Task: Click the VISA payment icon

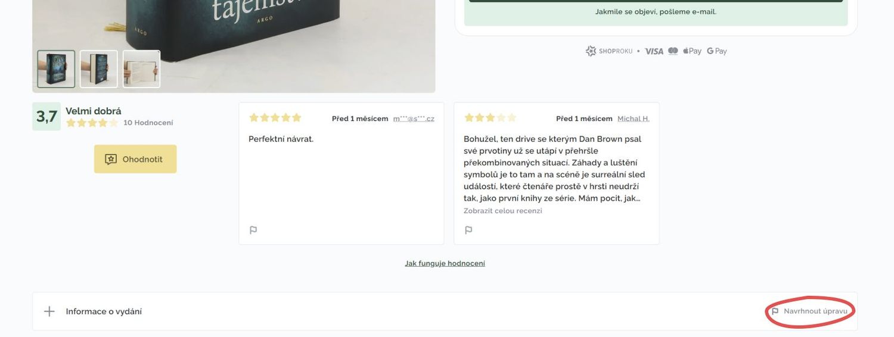Action: [654, 51]
